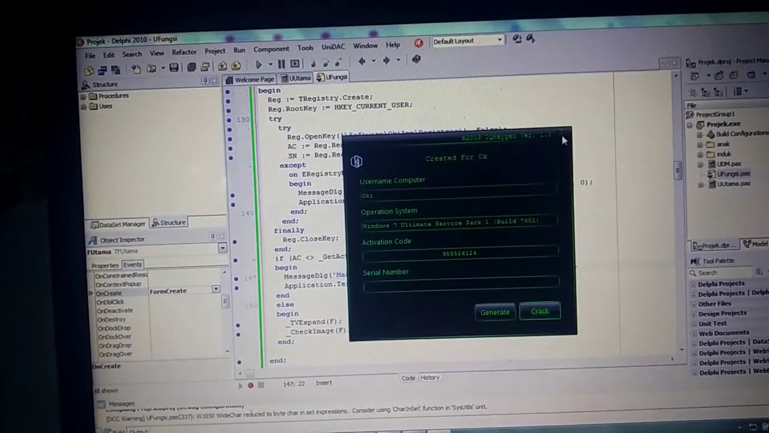Open the Component menu
The height and width of the screenshot is (433, 769).
coord(271,49)
